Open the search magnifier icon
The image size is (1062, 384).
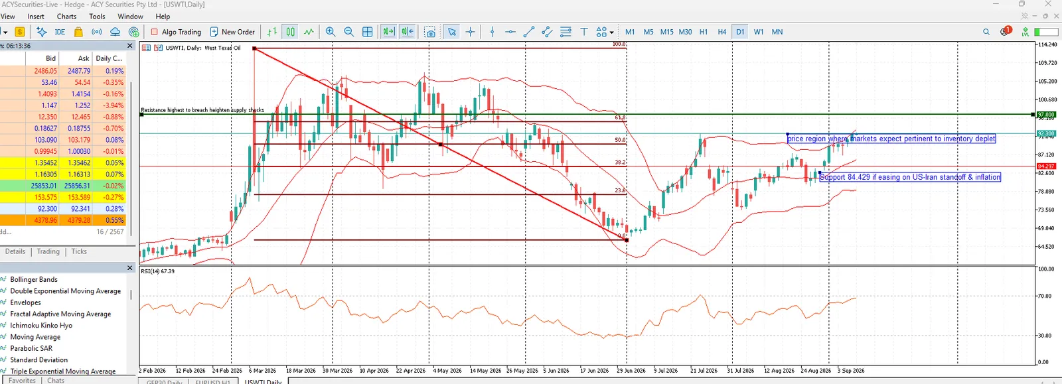click(986, 32)
